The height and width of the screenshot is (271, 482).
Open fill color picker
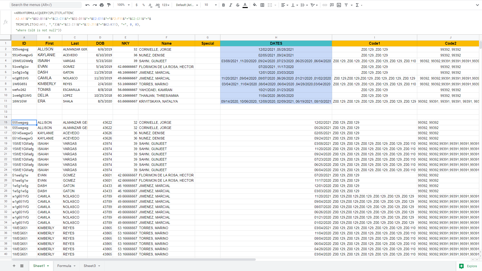(255, 5)
